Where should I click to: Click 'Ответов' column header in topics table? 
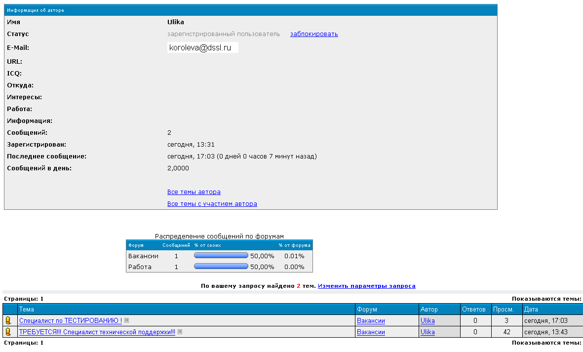(x=474, y=310)
